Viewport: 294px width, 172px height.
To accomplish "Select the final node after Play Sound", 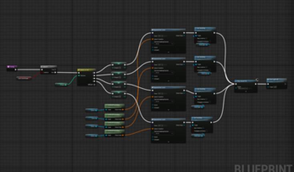I will (277, 84).
